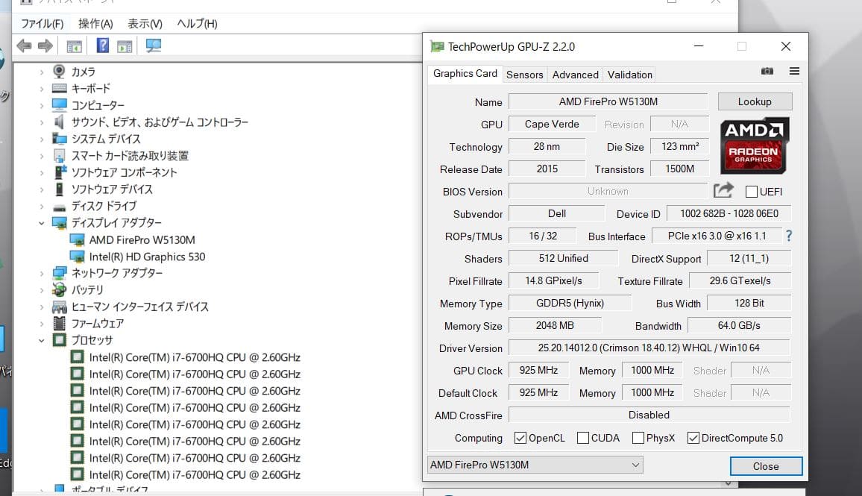Click the Lookup button
Image resolution: width=862 pixels, height=496 pixels.
tap(755, 101)
